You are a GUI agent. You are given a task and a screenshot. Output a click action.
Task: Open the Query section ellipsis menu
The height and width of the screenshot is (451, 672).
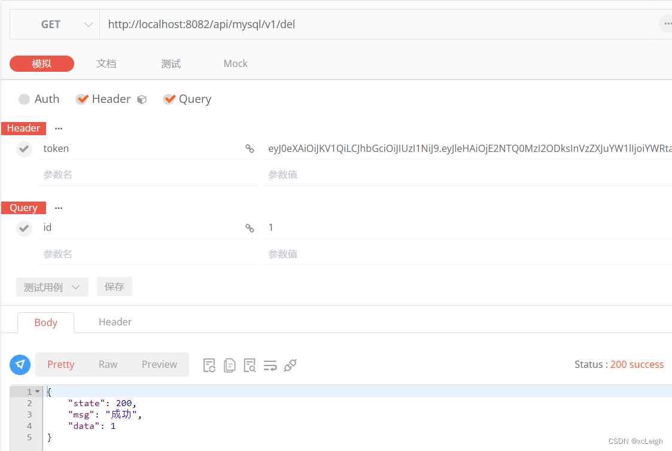(59, 208)
